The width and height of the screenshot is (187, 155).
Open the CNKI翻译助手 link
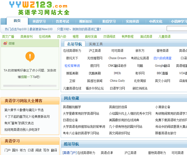[x=117, y=66]
